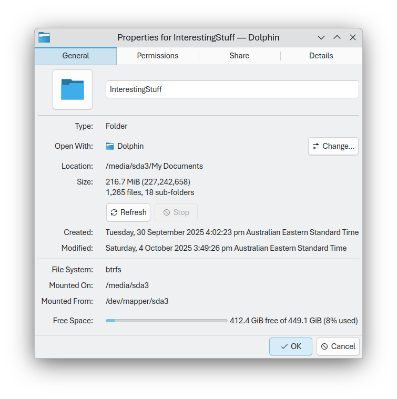Maximize the window using the up chevron
Viewport: 397px width, 399px height.
(337, 37)
